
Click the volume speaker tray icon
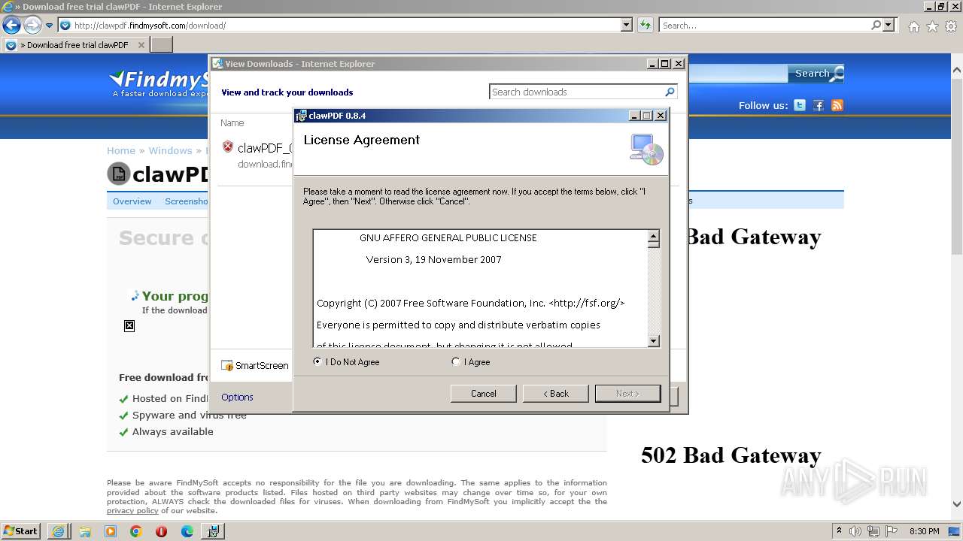tap(855, 531)
